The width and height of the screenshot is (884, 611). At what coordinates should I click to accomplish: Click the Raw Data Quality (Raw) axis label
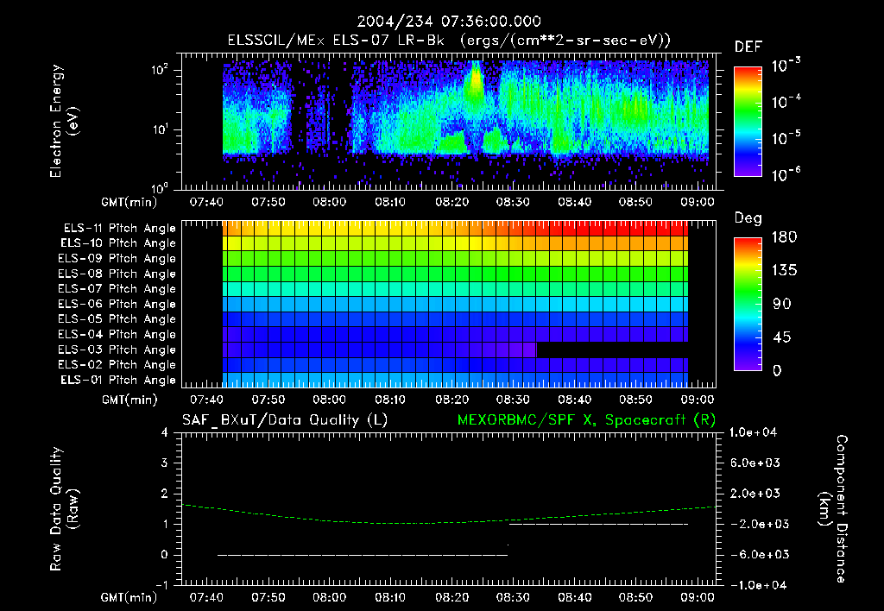(64, 509)
